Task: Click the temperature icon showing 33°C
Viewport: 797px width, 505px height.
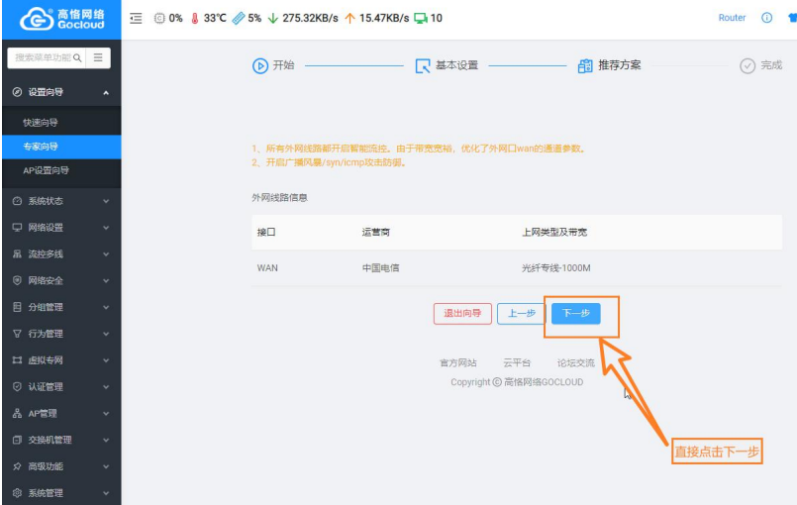Action: pyautogui.click(x=194, y=18)
